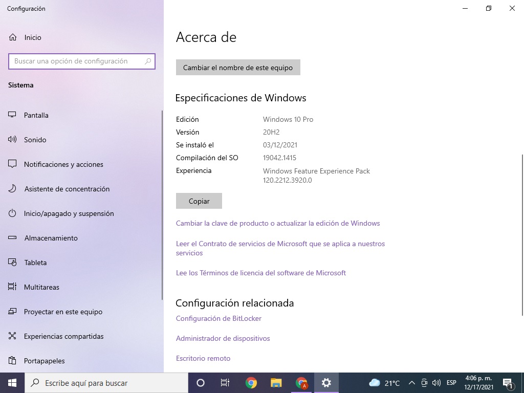This screenshot has width=524, height=393.
Task: Show hidden system tray icons
Action: 412,383
